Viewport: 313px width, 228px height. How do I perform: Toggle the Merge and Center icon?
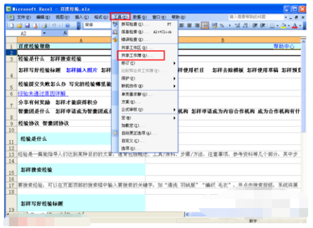tap(205, 26)
